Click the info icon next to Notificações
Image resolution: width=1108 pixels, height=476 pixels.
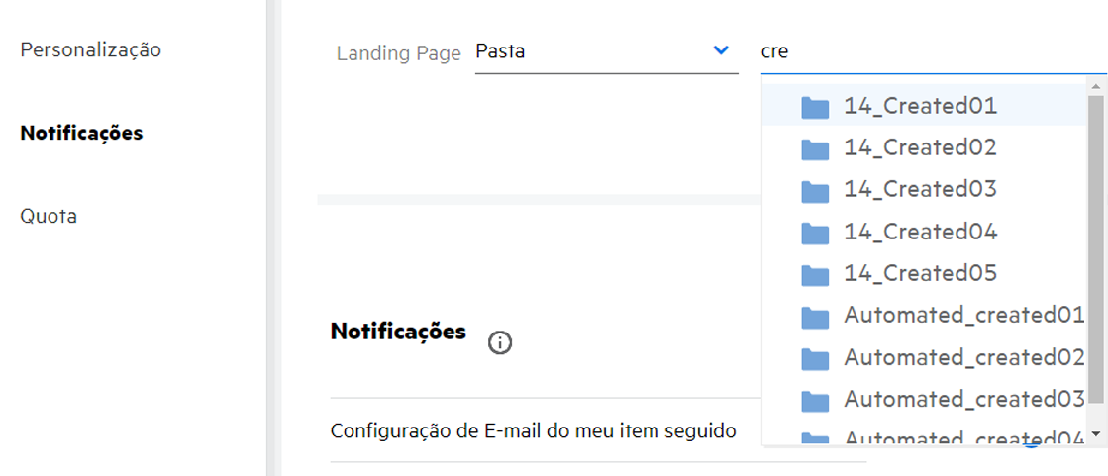pos(501,343)
